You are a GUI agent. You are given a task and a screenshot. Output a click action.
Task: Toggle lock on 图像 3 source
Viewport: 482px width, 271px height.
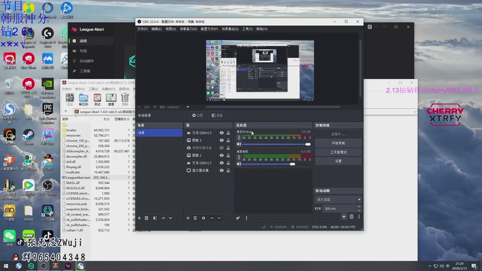(228, 140)
